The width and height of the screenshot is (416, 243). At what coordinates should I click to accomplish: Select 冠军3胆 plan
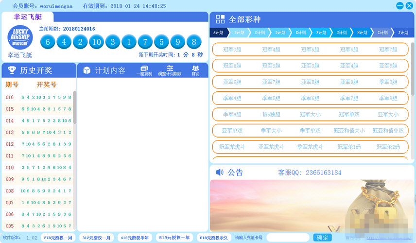coord(232,50)
